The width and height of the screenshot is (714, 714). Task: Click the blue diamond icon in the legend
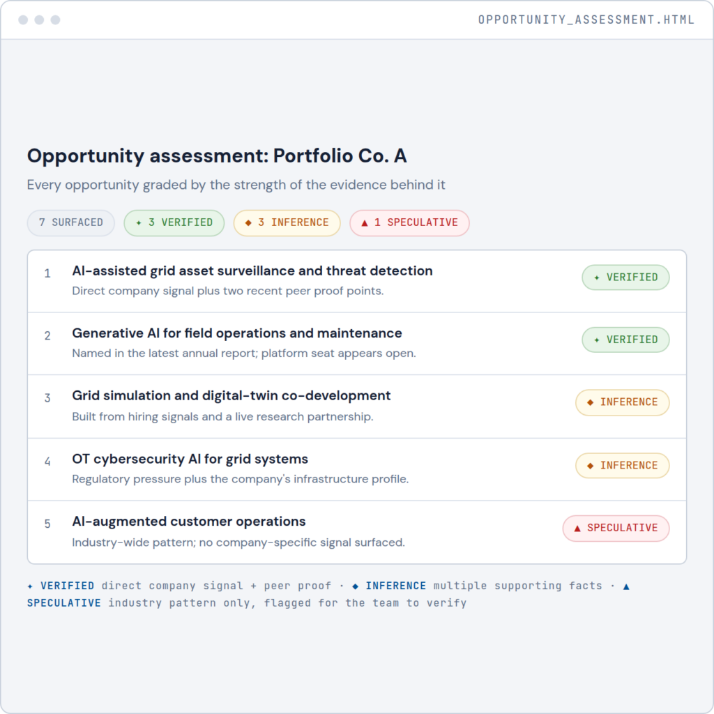(355, 586)
